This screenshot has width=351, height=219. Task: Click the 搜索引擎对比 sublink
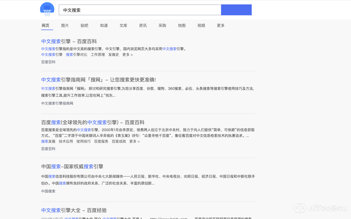pyautogui.click(x=77, y=54)
